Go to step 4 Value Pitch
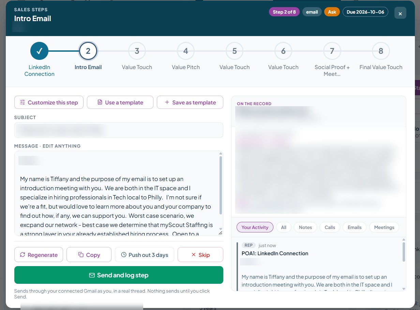420x310 pixels. point(185,51)
